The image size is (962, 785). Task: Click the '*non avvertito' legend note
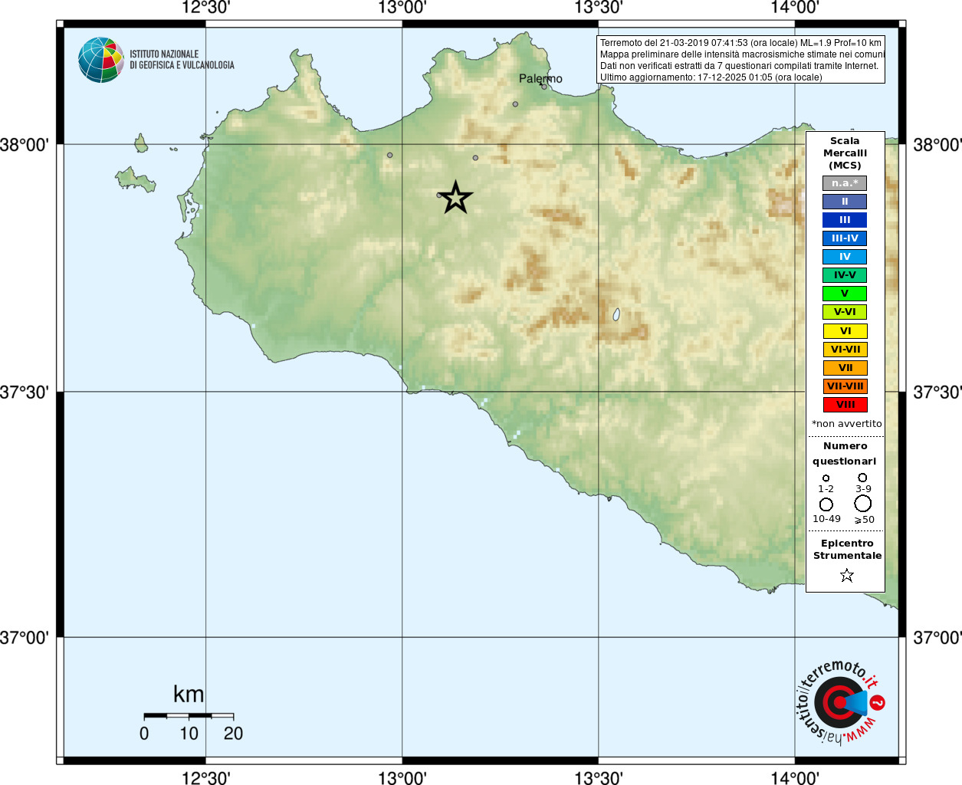click(847, 424)
